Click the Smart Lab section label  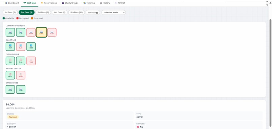[11, 40]
